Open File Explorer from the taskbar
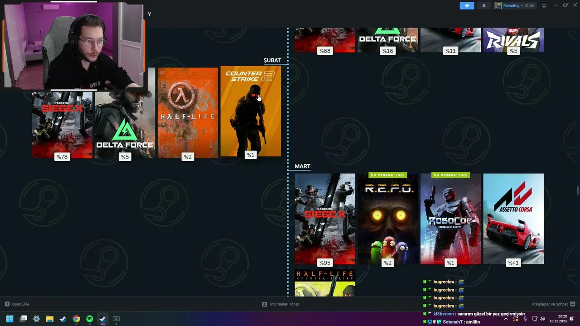 click(50, 319)
